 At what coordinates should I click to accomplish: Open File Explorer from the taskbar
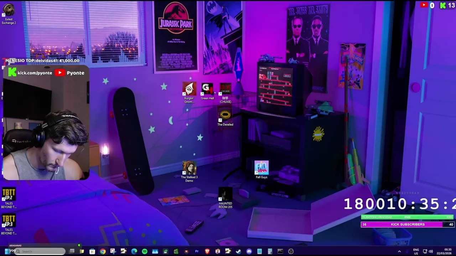point(82,251)
